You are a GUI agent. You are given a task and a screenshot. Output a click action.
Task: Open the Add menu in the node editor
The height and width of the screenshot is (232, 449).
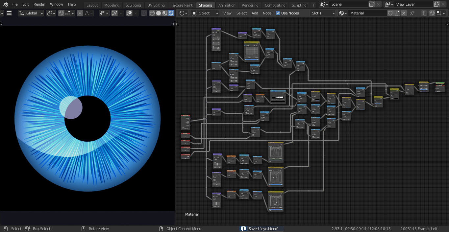255,13
